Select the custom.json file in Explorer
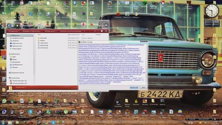Screen dimensions: 222x125 tap(43, 43)
